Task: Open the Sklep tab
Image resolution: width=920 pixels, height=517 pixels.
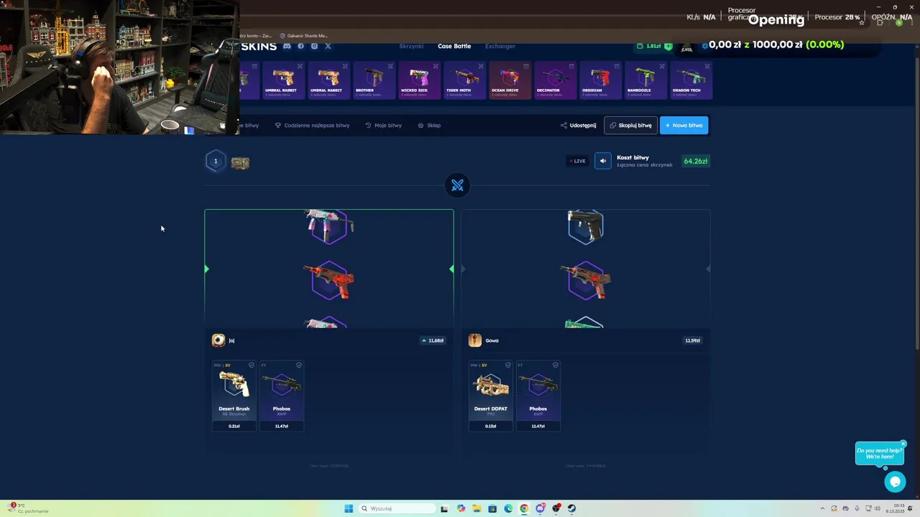Action: 429,126
